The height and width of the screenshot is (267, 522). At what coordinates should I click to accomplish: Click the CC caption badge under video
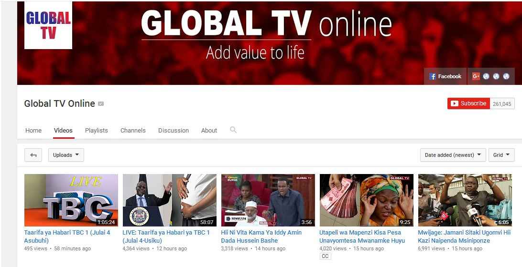pyautogui.click(x=325, y=257)
